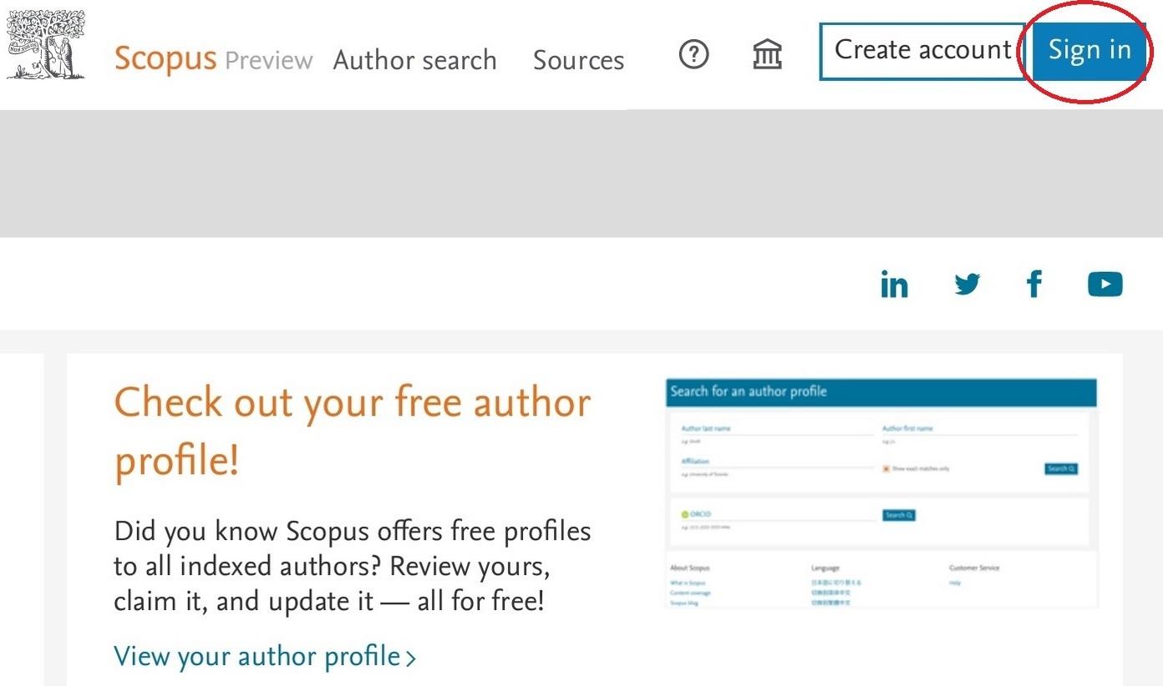
Task: Open the YouTube icon
Action: pyautogui.click(x=1105, y=285)
